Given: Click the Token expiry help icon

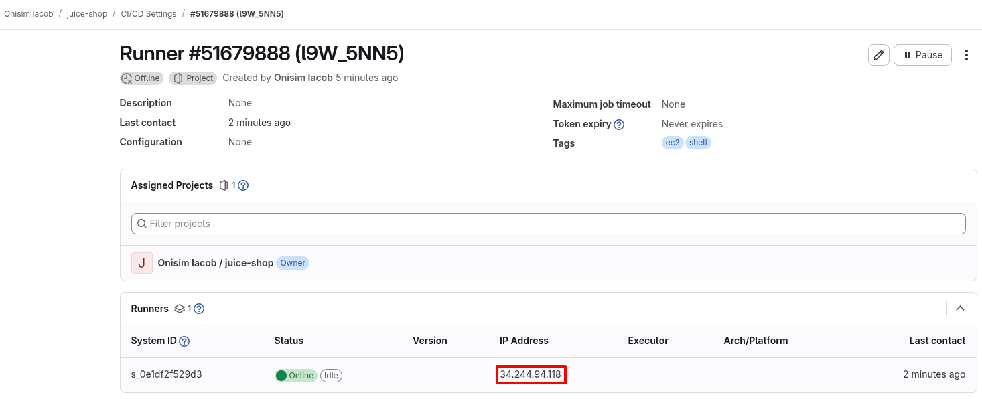Looking at the screenshot, I should point(619,125).
